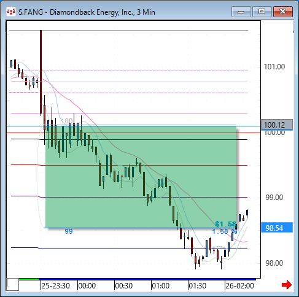Viewport: 299px width, 297px height.
Task: Click the 01:30 time axis label
Action: click(198, 285)
